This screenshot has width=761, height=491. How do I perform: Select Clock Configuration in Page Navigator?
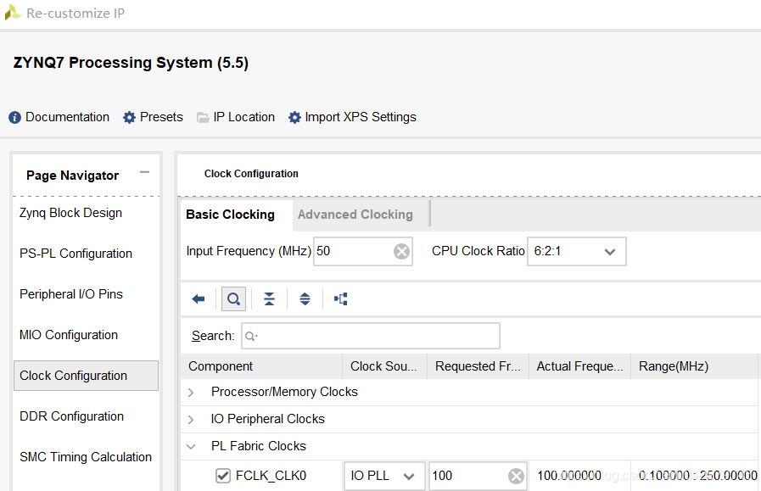tap(86, 376)
